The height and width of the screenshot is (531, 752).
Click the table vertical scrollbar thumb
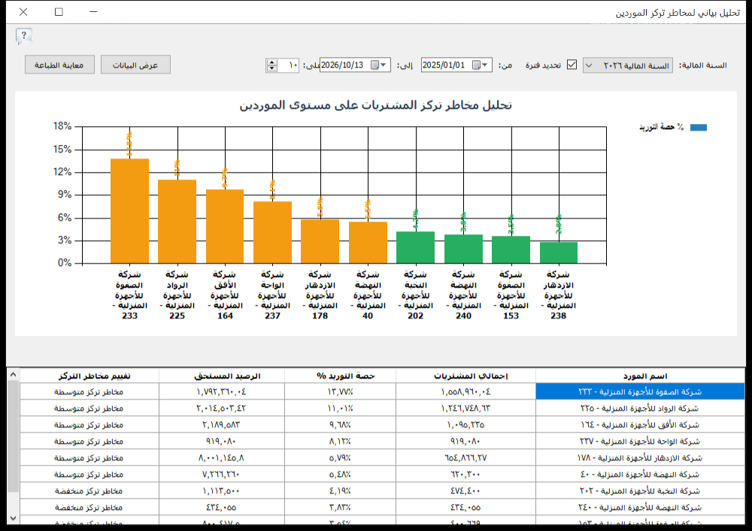pyautogui.click(x=13, y=436)
